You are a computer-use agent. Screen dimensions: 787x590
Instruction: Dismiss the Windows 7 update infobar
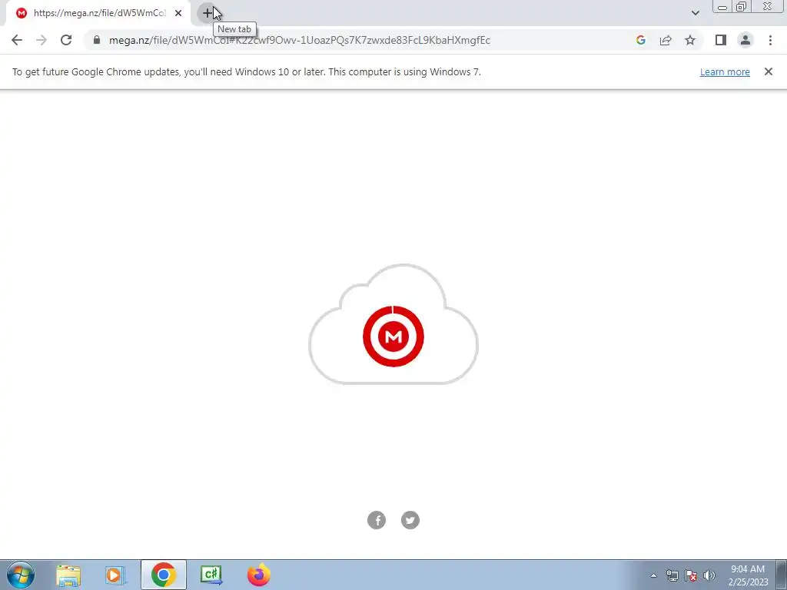tap(769, 71)
